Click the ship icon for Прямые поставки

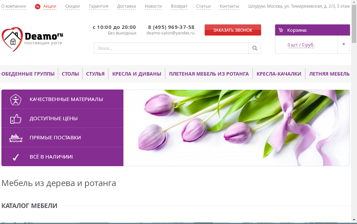click(x=16, y=138)
